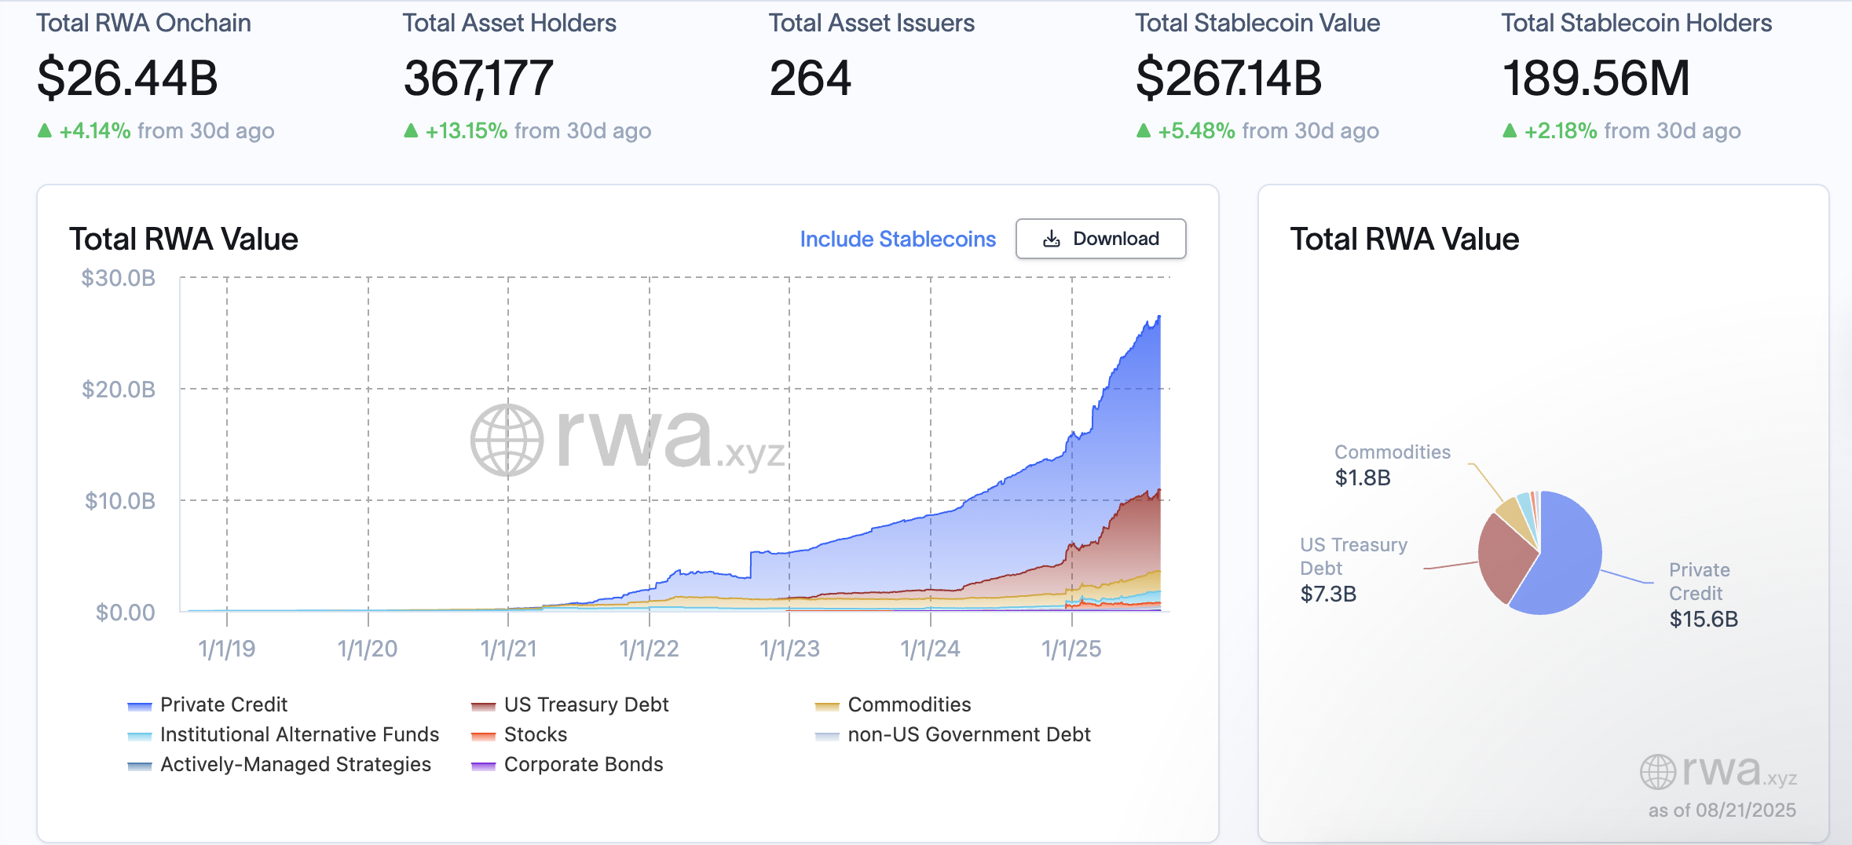Click the download arrow icon inside Download button
Screen dimensions: 1852x845
pos(1051,239)
